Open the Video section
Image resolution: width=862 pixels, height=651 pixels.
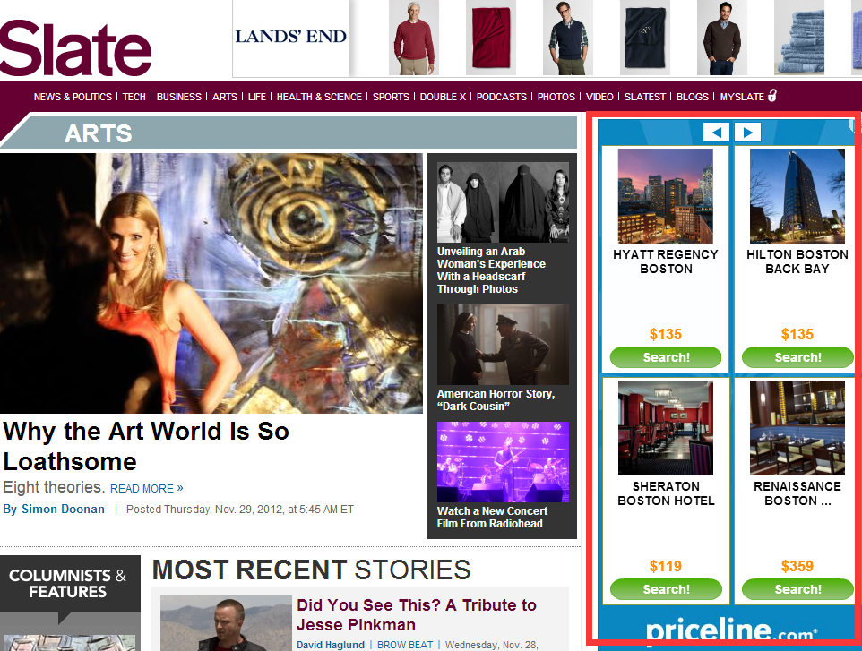[599, 97]
